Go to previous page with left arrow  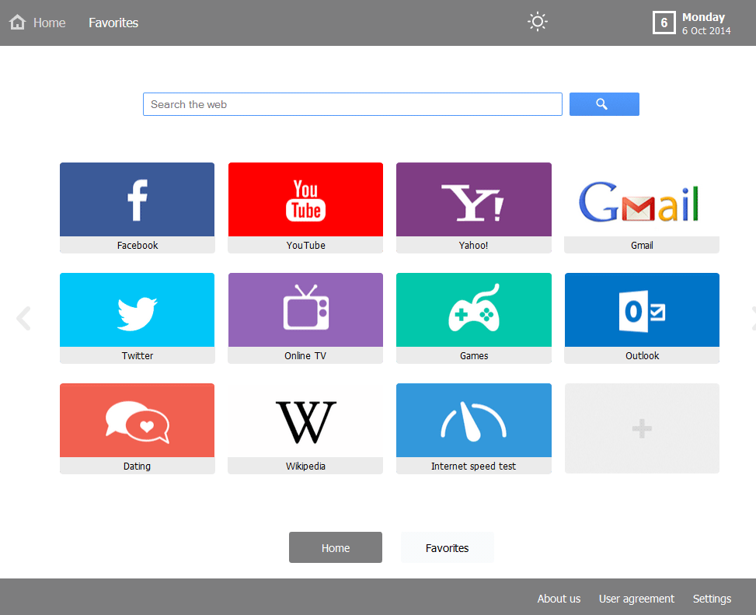(23, 318)
